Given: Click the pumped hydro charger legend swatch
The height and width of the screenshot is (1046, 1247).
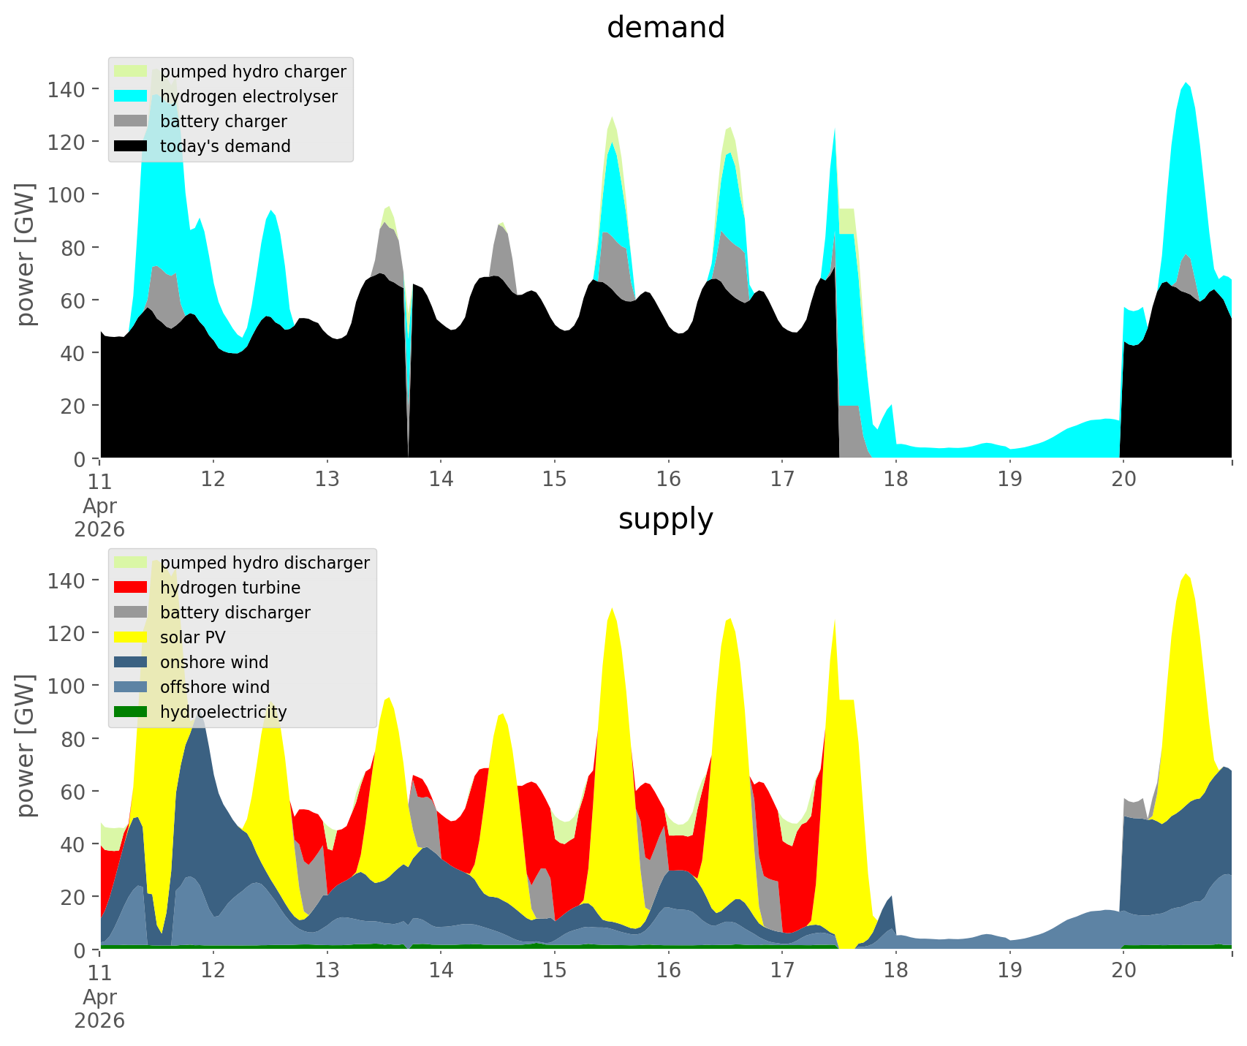Looking at the screenshot, I should [131, 72].
